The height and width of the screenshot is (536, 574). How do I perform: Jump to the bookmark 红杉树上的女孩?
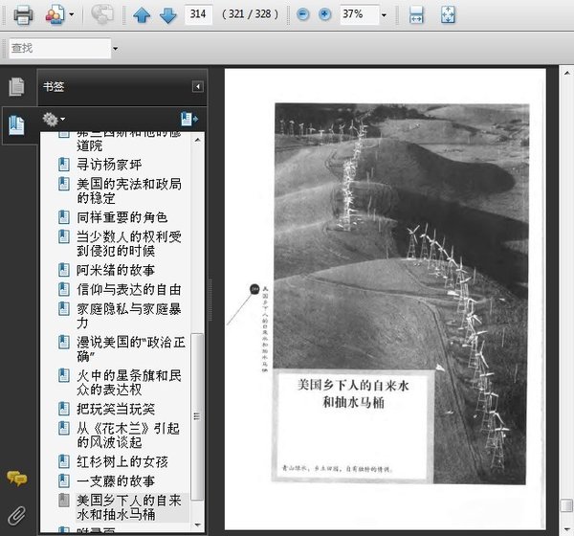click(x=122, y=463)
